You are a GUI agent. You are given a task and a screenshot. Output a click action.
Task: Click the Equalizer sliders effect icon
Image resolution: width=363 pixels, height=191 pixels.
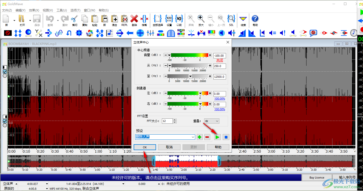coord(150,33)
